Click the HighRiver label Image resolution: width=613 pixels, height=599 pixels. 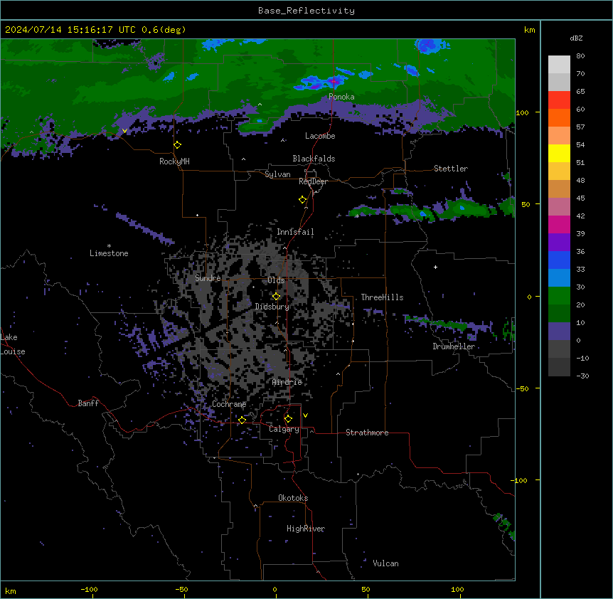pyautogui.click(x=306, y=529)
